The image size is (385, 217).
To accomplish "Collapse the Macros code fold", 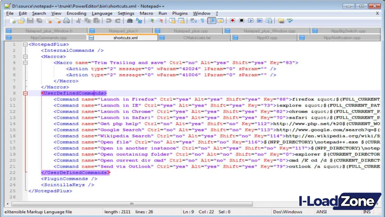I will pos(24,56).
